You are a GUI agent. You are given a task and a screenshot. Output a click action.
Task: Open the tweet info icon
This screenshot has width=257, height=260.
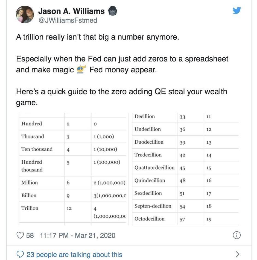(x=236, y=235)
